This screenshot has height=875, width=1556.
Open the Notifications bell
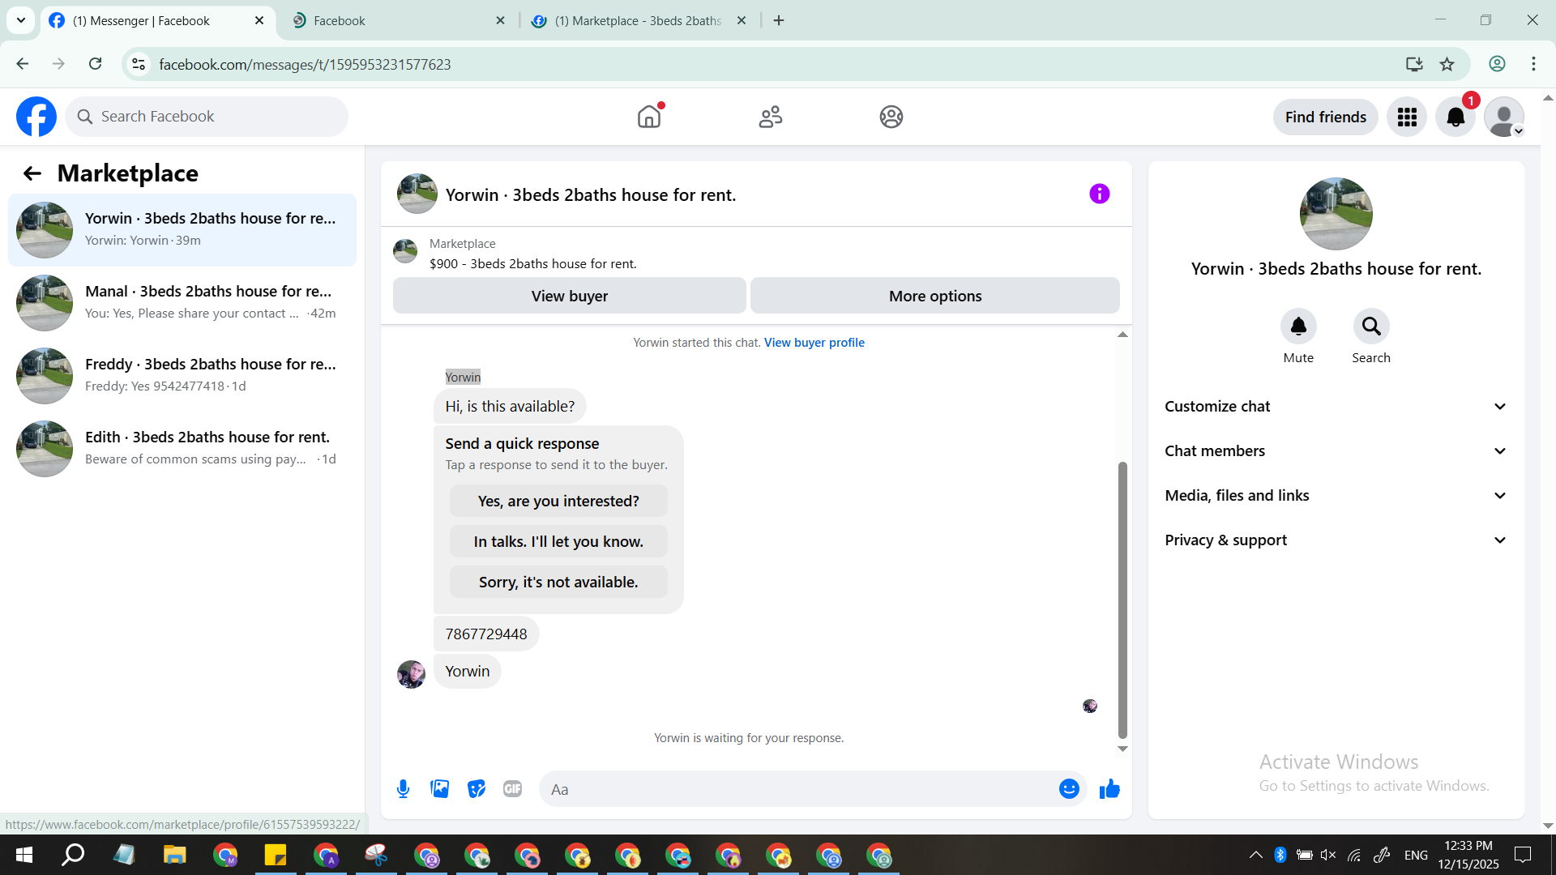[1456, 117]
